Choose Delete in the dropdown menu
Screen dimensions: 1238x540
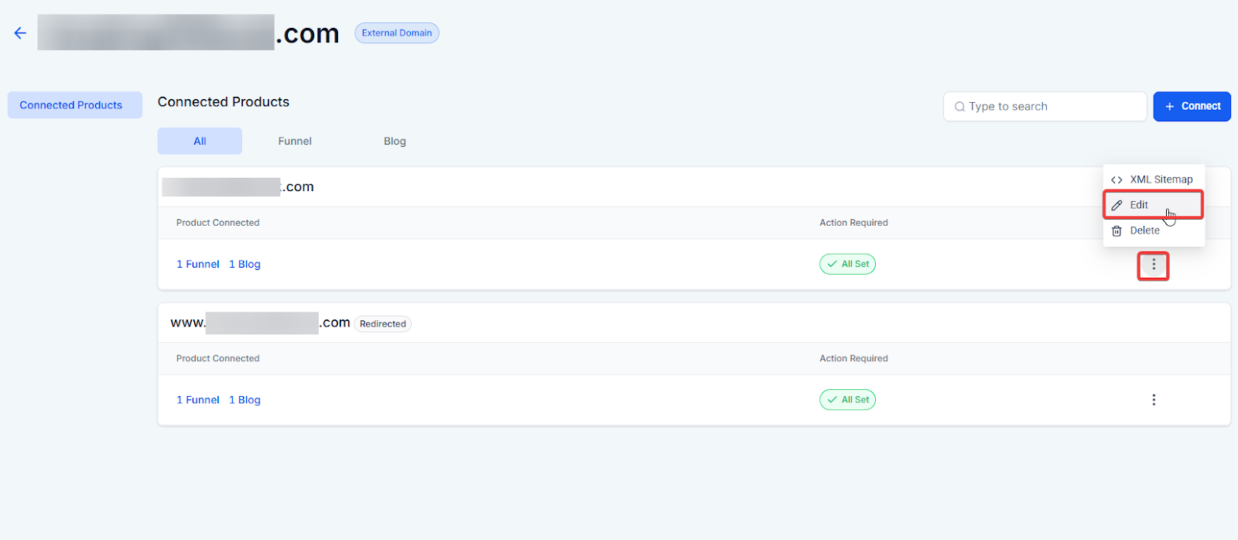1144,231
